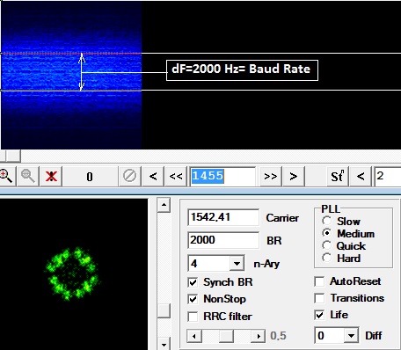Click the double right arrow >> button
The height and width of the screenshot is (350, 401).
coord(271,177)
